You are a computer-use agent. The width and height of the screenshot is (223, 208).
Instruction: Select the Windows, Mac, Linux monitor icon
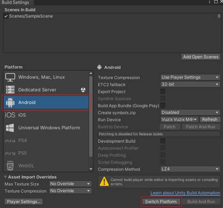[x=10, y=77]
